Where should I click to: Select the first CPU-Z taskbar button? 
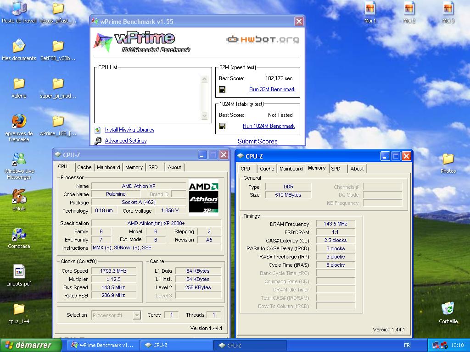pos(177,345)
